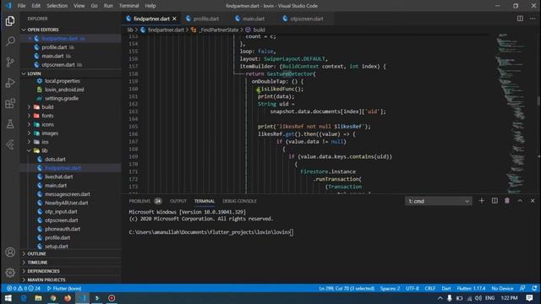Click the 'No Device' status bar item
Image resolution: width=541 pixels, height=304 pixels.
tap(502, 288)
